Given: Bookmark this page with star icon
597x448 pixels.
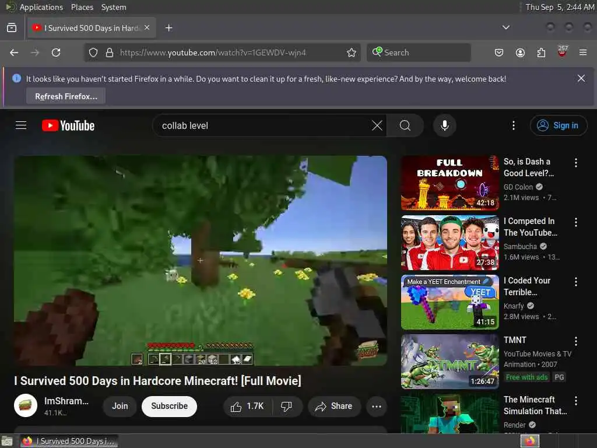Looking at the screenshot, I should [352, 52].
